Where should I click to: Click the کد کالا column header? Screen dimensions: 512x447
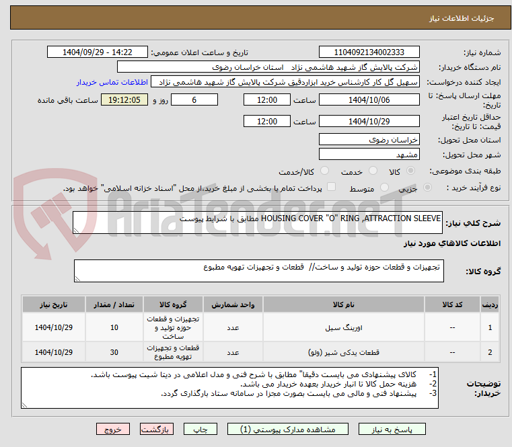(x=452, y=304)
